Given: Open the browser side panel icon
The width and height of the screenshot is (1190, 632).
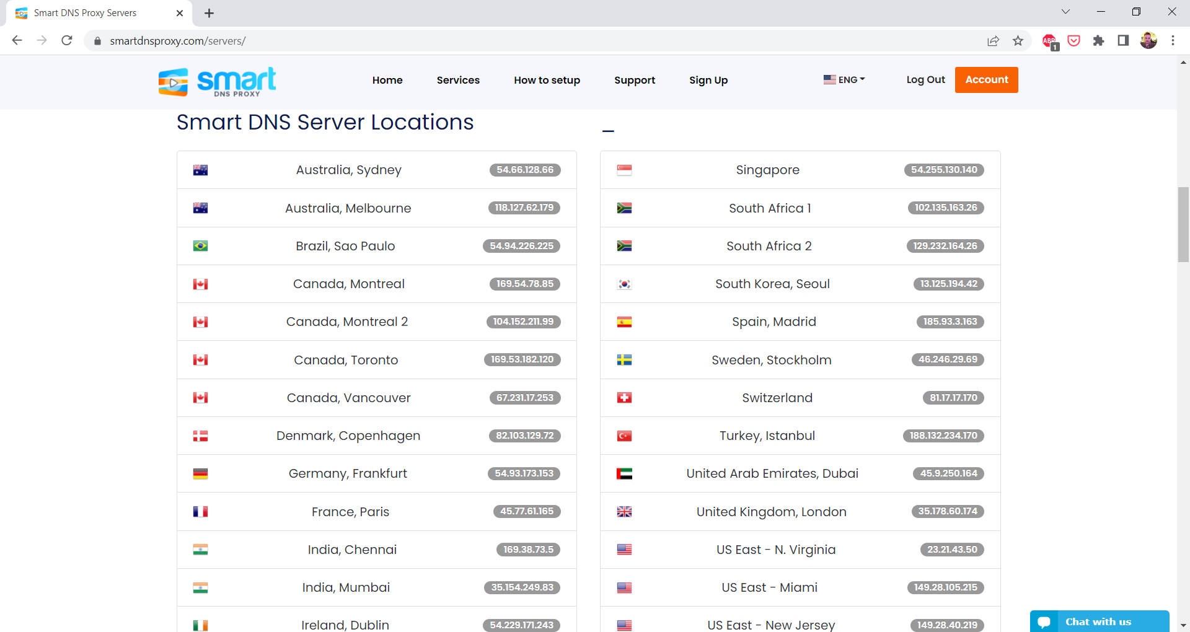Looking at the screenshot, I should click(1123, 41).
